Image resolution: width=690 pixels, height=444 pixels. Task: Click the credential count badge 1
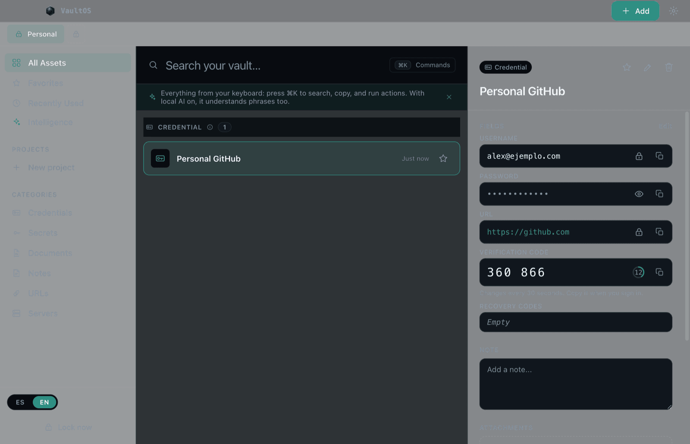tap(225, 127)
